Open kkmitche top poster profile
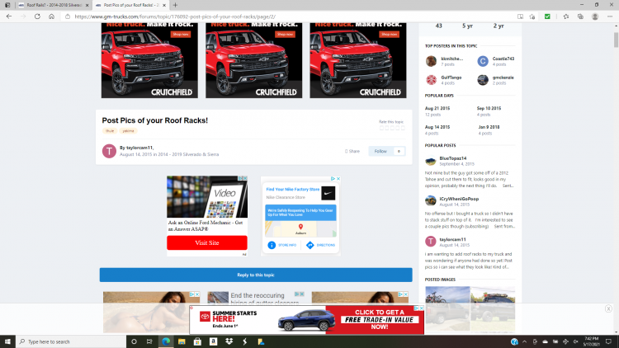 (451, 59)
